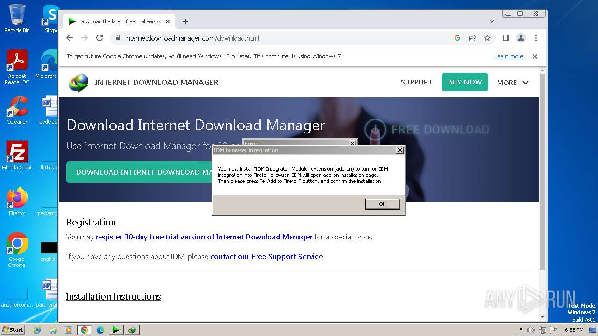Click the Action Center flag icon
This screenshot has width=598, height=336.
tap(554, 330)
